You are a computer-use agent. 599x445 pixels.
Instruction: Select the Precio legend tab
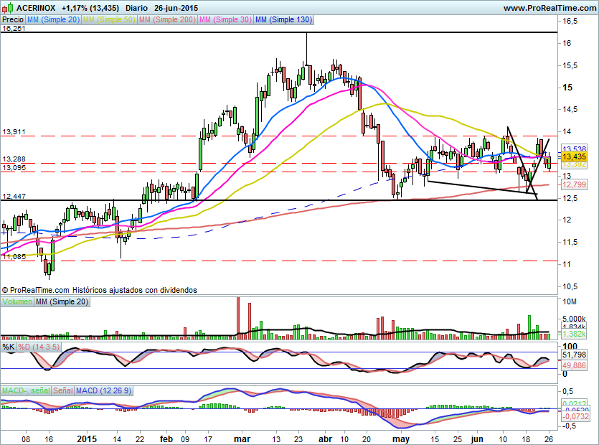[x=13, y=19]
